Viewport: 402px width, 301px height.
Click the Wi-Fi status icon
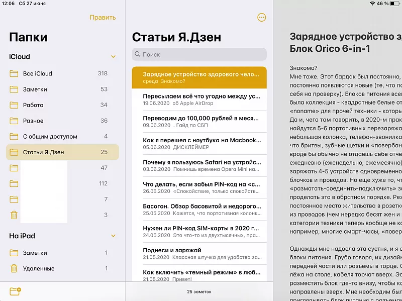click(x=372, y=4)
